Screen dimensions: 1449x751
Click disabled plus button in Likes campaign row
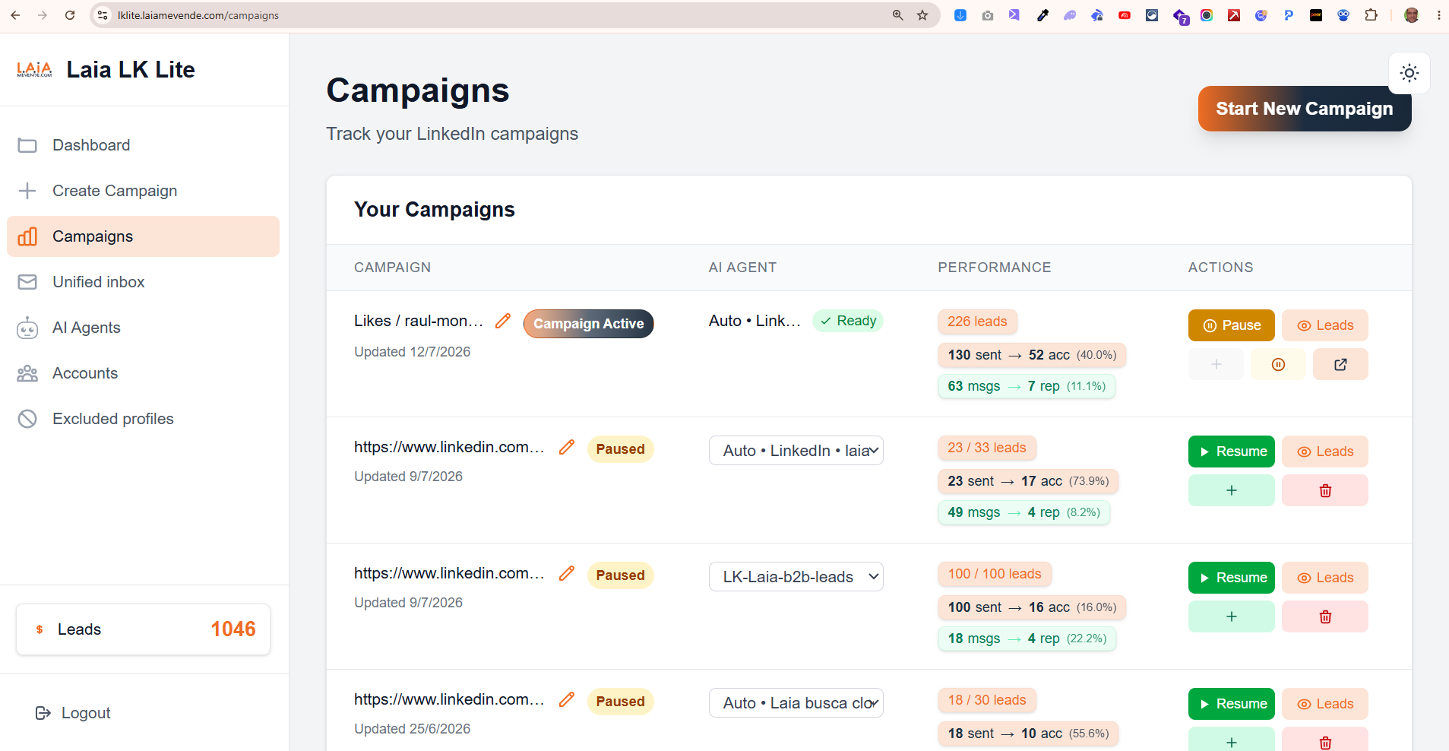pos(1216,364)
